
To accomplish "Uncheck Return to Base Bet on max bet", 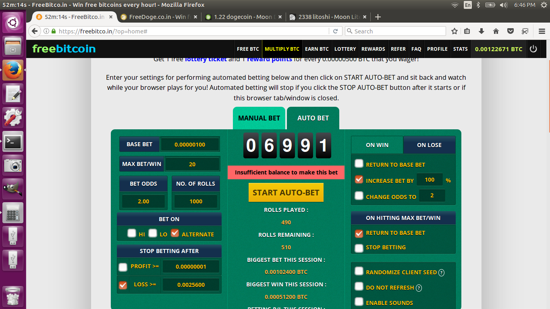I will [359, 233].
